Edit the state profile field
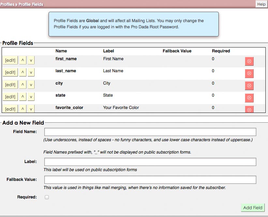The width and height of the screenshot is (268, 217). click(x=10, y=97)
